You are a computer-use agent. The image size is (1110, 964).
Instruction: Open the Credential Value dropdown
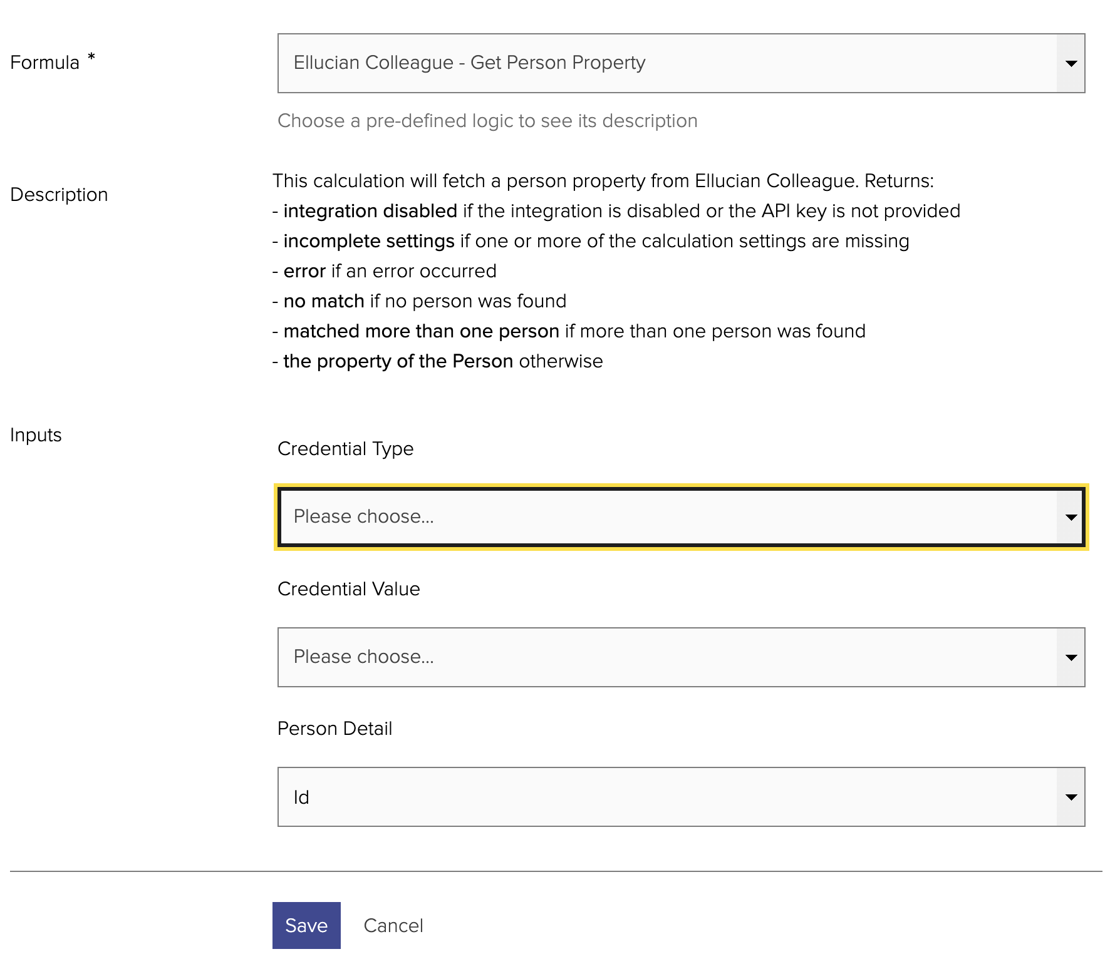pos(681,657)
